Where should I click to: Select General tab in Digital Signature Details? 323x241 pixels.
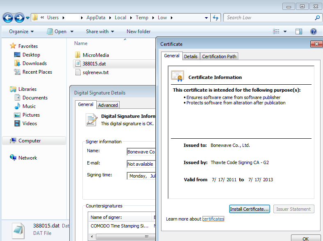click(86, 104)
